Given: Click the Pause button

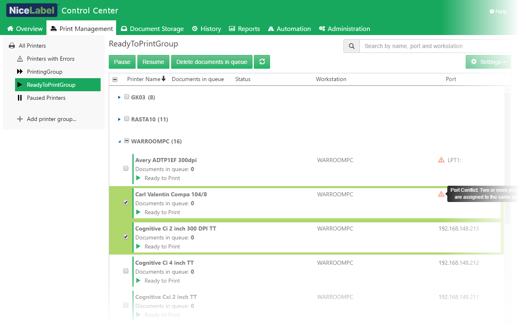Looking at the screenshot, I should click(122, 62).
